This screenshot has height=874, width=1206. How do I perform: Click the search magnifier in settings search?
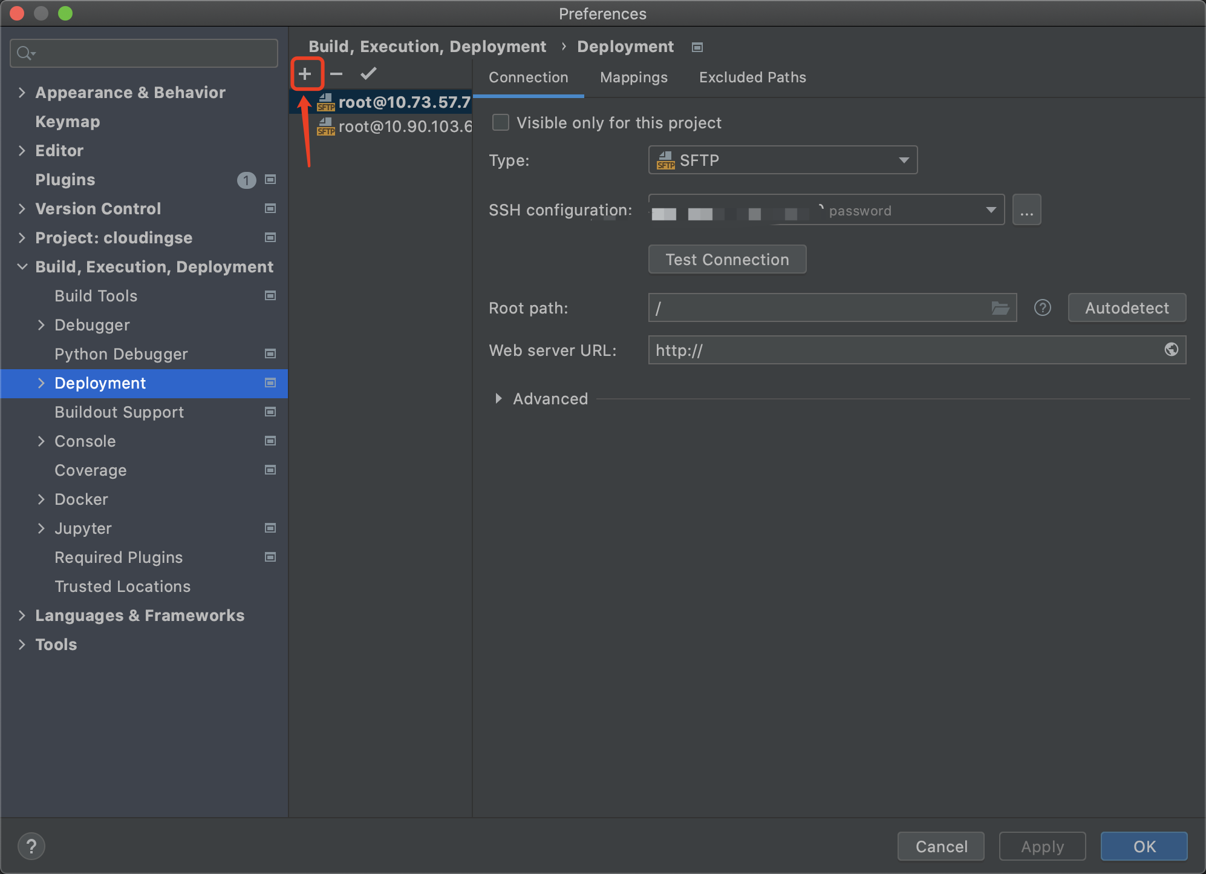24,53
